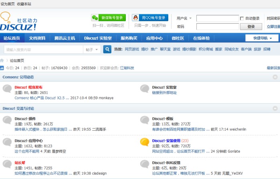
Task: Click the 收藏本站 link
Action: [24, 4]
